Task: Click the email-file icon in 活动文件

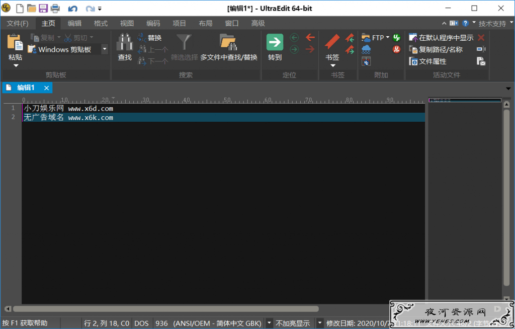Action: [x=481, y=61]
